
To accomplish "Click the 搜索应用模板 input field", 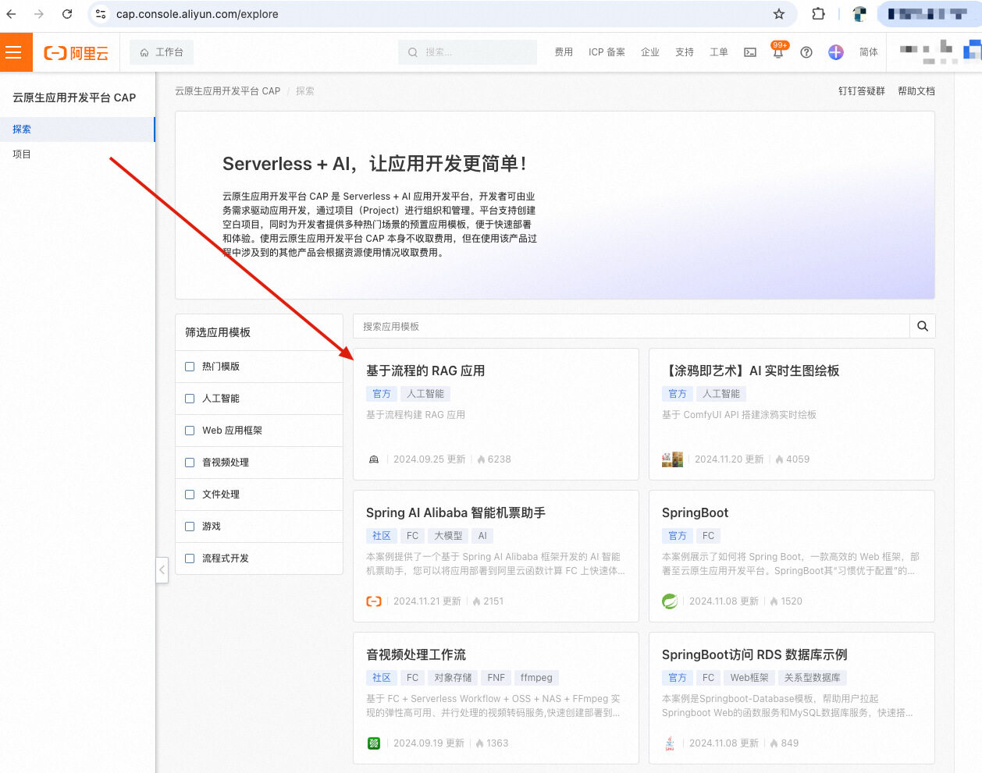I will 632,326.
